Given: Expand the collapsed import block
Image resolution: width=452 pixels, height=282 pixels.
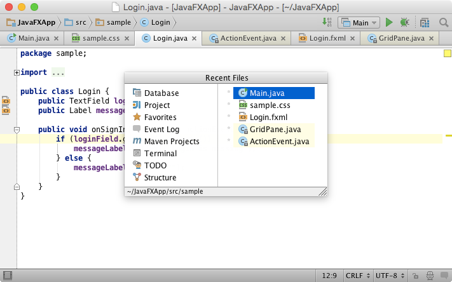Looking at the screenshot, I should (x=17, y=72).
